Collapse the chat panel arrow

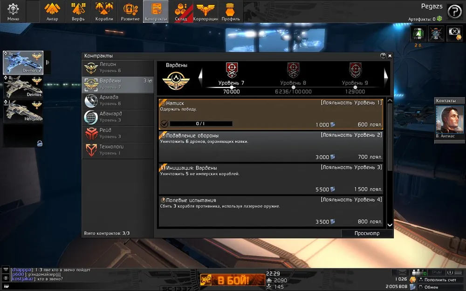coord(6,270)
